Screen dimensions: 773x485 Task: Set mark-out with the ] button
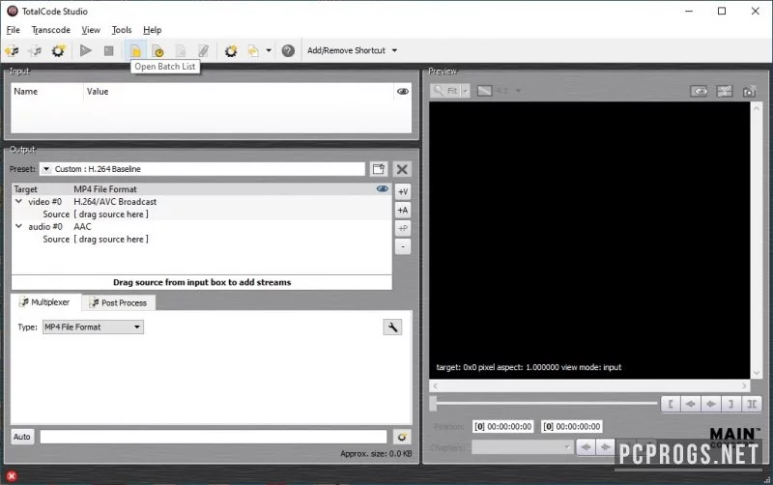pos(731,404)
